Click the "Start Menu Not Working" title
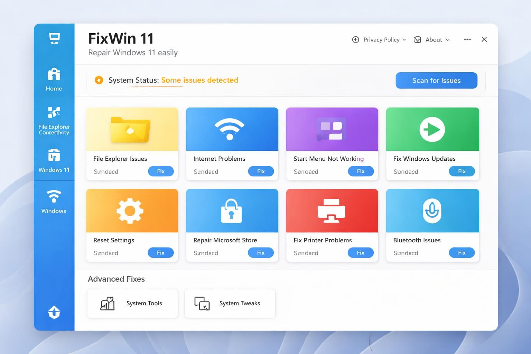 (x=328, y=159)
